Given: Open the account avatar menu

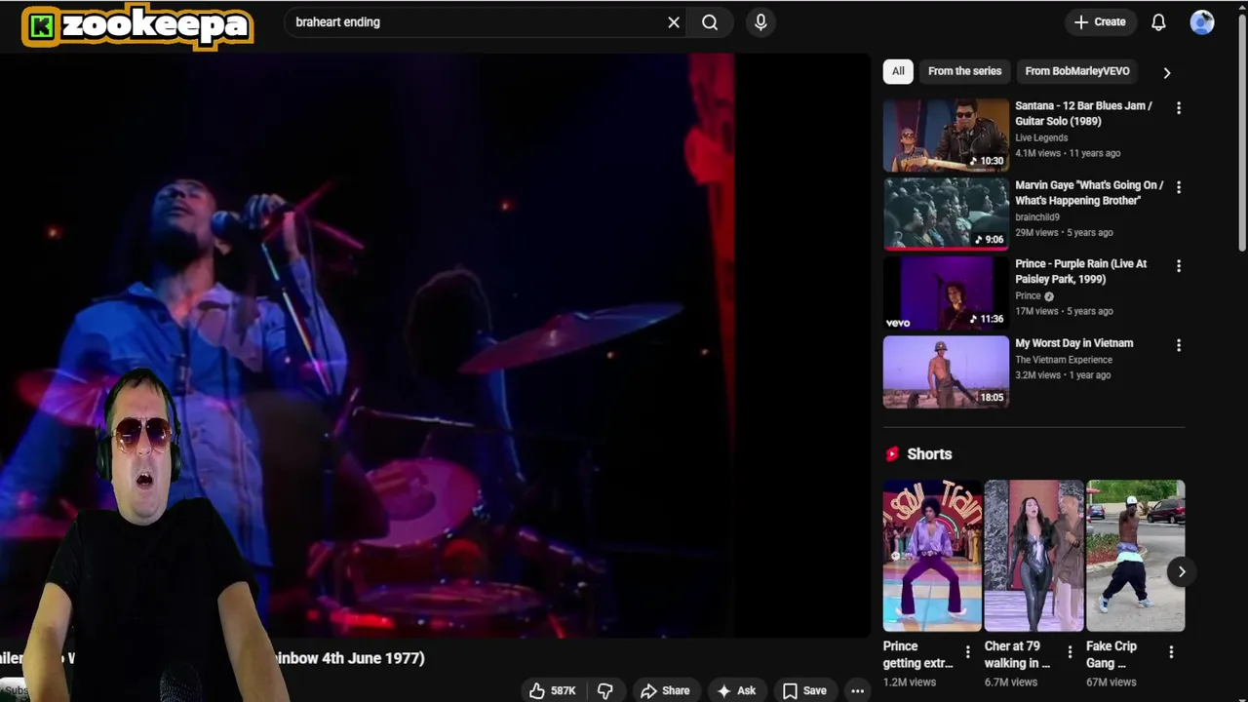Looking at the screenshot, I should click(1202, 21).
